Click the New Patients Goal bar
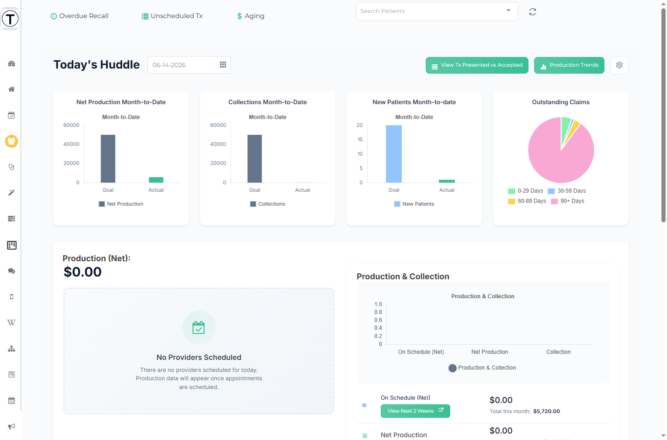Screen dimensions: 667x440 (x=394, y=154)
